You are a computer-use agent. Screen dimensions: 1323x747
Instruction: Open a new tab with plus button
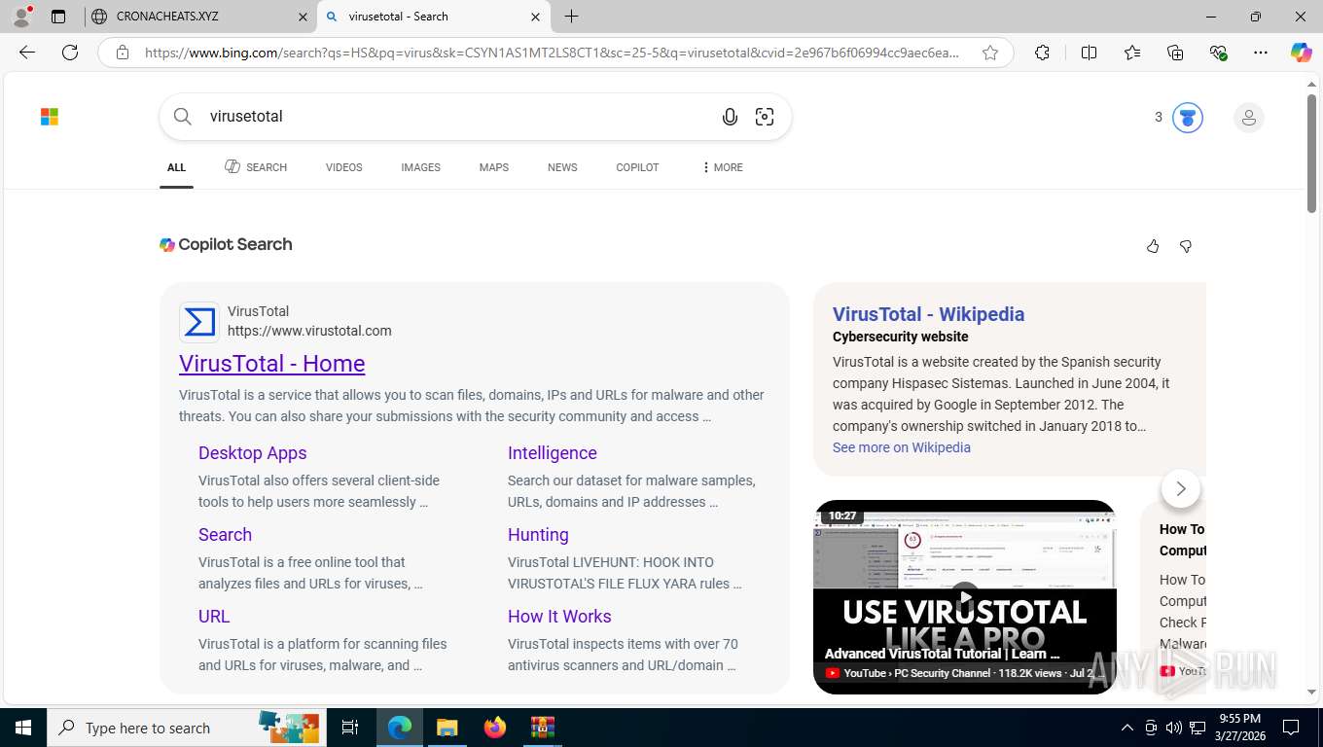[572, 17]
